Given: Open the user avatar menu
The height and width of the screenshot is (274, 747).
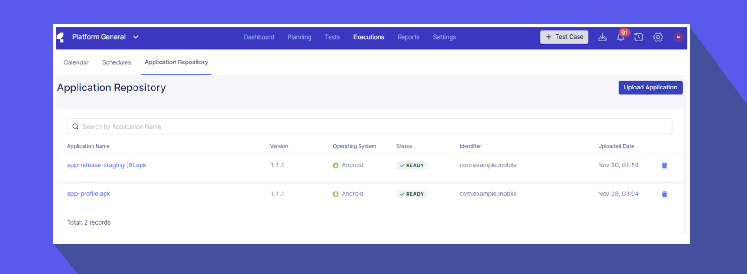Looking at the screenshot, I should (678, 37).
